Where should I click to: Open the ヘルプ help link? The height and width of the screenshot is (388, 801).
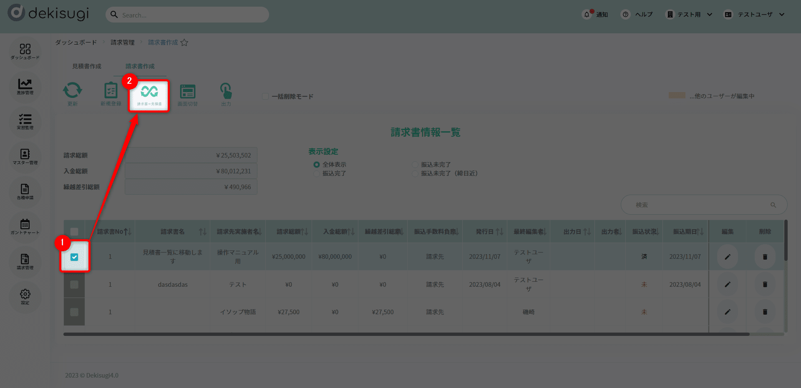click(x=637, y=15)
